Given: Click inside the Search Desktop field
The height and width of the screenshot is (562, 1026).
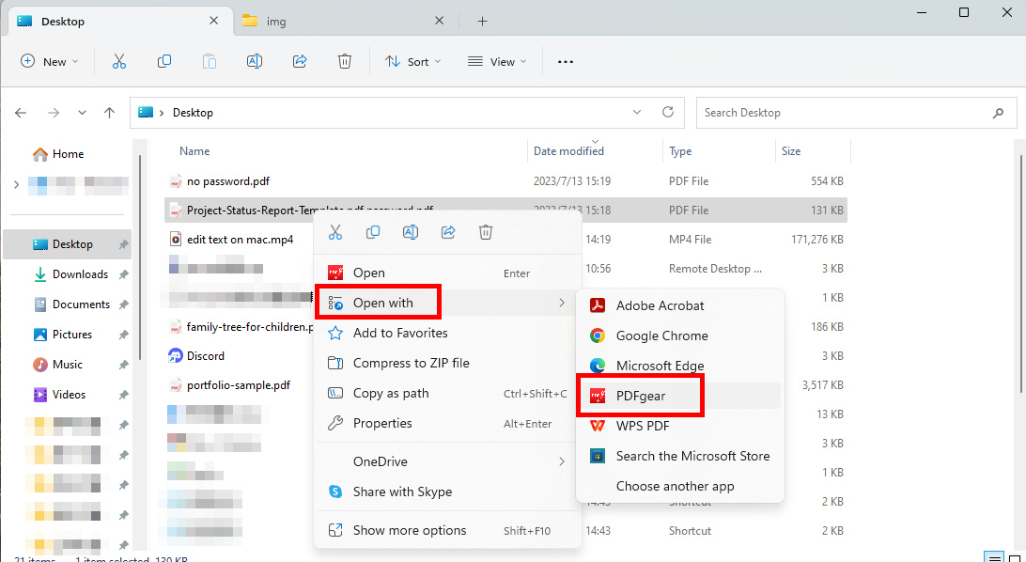Looking at the screenshot, I should tap(846, 112).
